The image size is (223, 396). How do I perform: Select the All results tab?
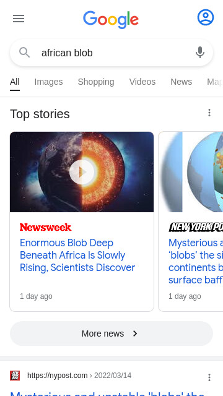[15, 82]
